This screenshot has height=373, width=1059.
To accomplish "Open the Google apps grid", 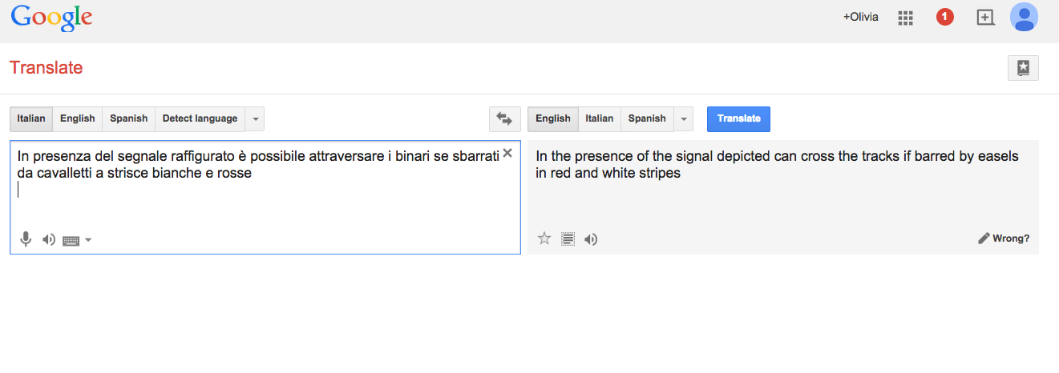I will pyautogui.click(x=906, y=18).
